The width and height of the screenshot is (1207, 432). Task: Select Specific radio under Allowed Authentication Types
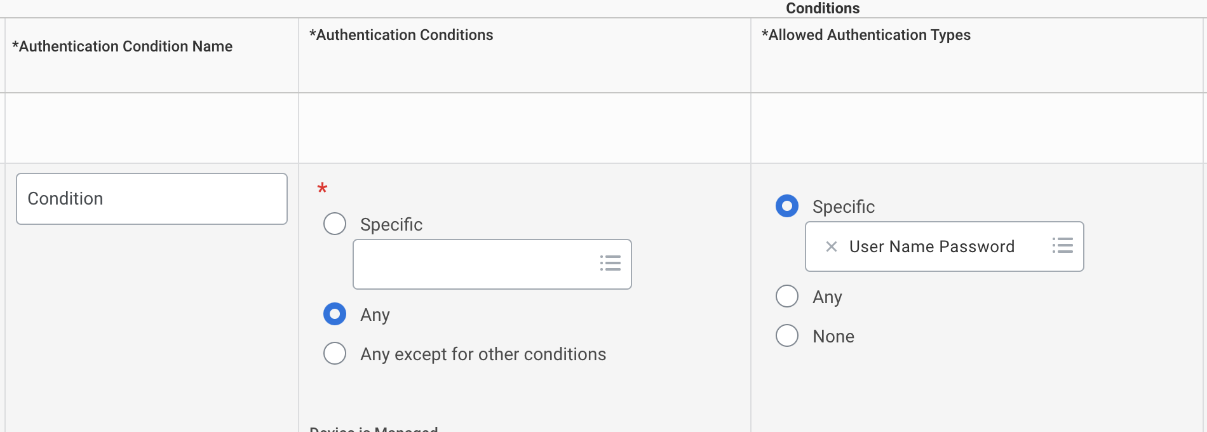[787, 206]
